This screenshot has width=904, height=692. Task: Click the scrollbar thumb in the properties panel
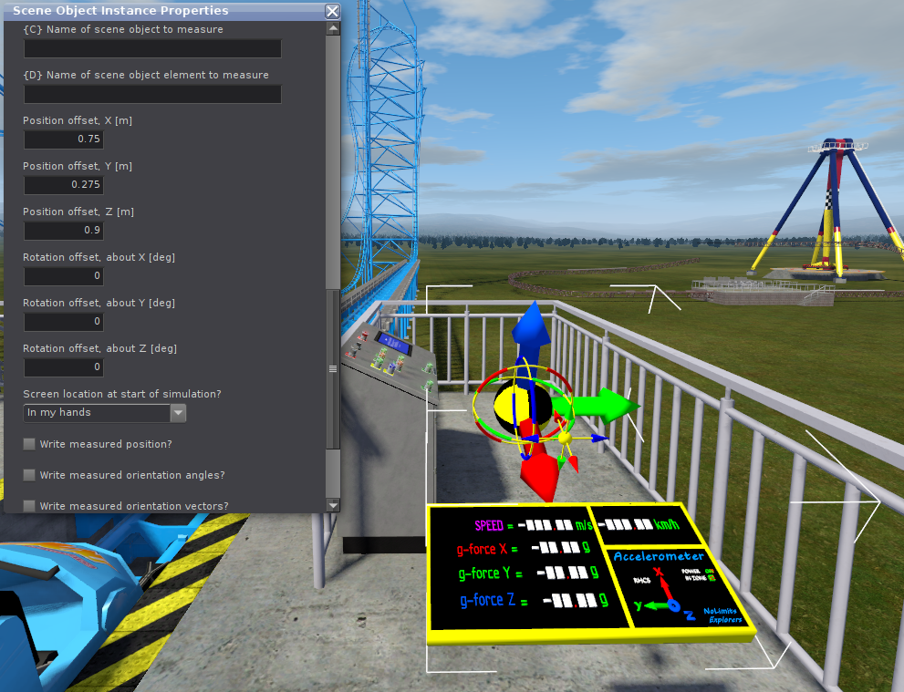point(333,368)
